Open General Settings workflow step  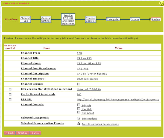click(x=46, y=19)
